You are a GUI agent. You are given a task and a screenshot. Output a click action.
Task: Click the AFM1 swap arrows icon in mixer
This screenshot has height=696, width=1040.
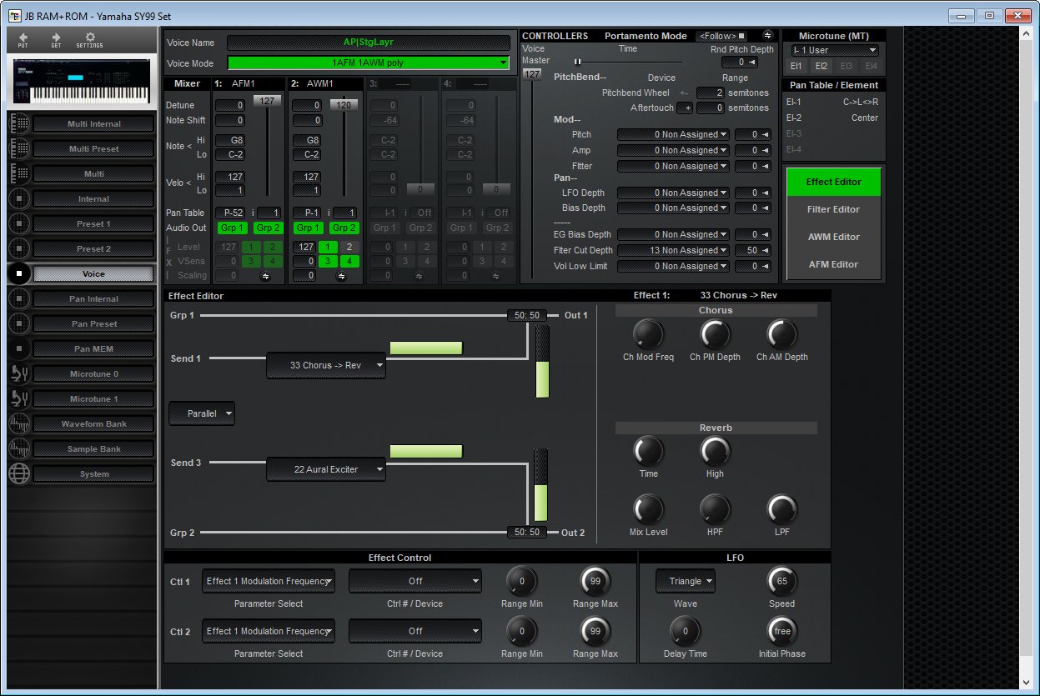tap(265, 276)
